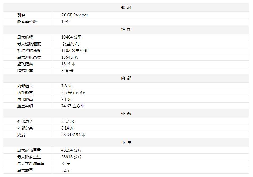The height and width of the screenshot is (177, 253).
Task: Select the 外部总高 label
Action: [25, 128]
